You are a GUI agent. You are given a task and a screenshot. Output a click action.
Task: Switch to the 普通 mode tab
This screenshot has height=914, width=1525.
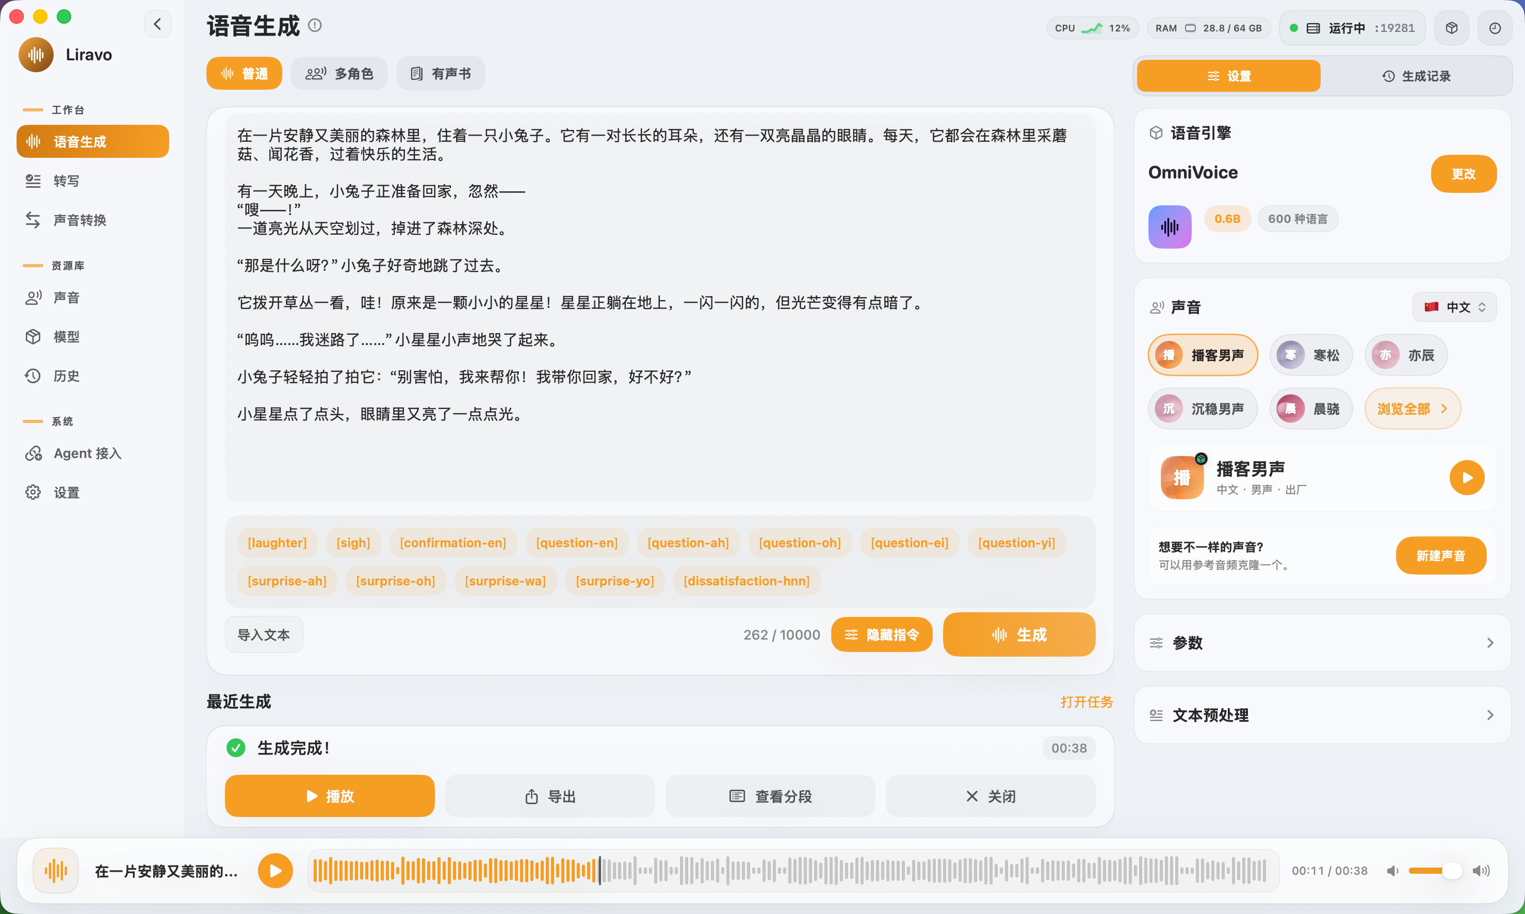[244, 74]
